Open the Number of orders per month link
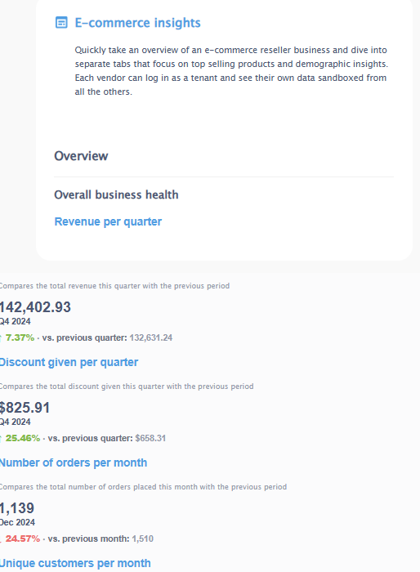 point(74,463)
